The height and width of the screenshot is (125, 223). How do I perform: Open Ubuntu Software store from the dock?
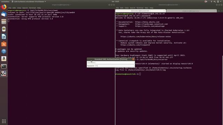4,44
